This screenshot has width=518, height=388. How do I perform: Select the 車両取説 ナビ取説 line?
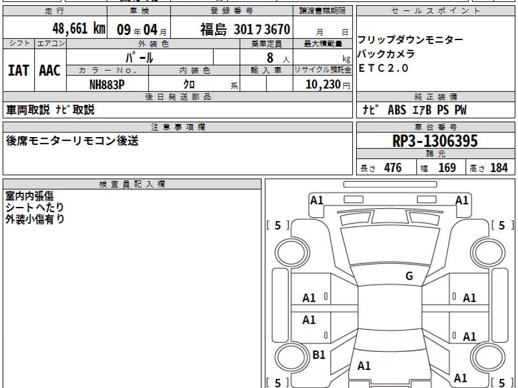coord(50,110)
